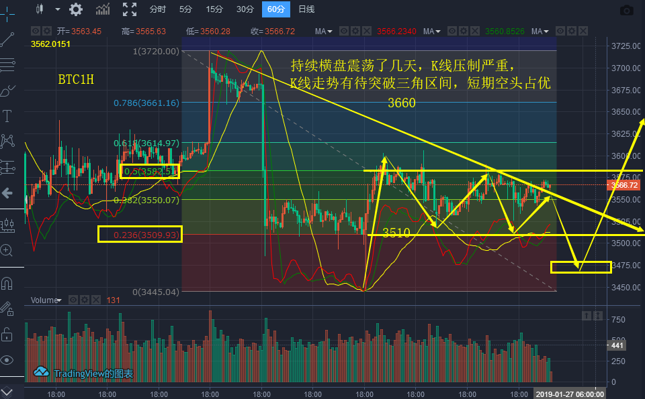Viewport: 645px width, 399px height.
Task: Move the volume pane up arrow button
Action: (587, 316)
